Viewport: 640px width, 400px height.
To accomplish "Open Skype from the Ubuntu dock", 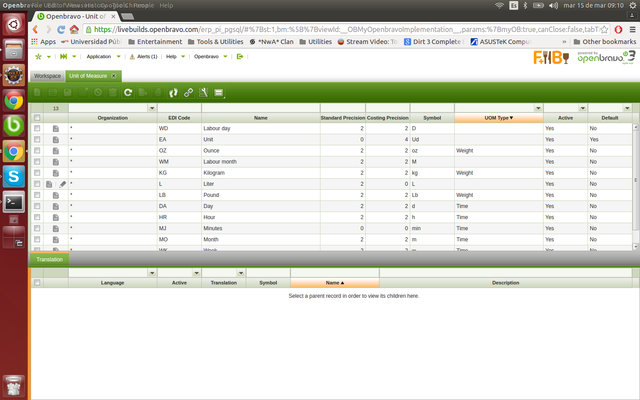I will click(14, 177).
